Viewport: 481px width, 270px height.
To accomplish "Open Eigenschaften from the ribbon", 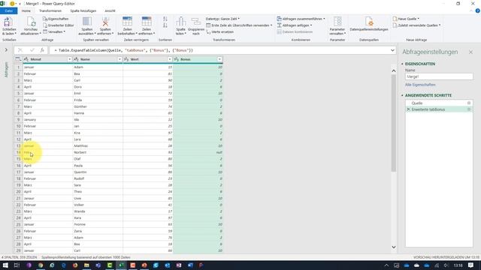I will tap(56, 19).
